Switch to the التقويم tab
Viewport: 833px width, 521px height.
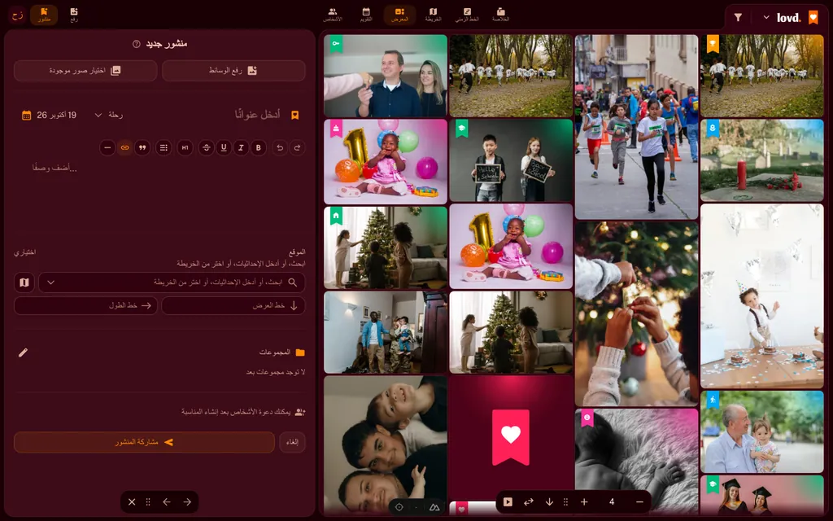click(366, 15)
